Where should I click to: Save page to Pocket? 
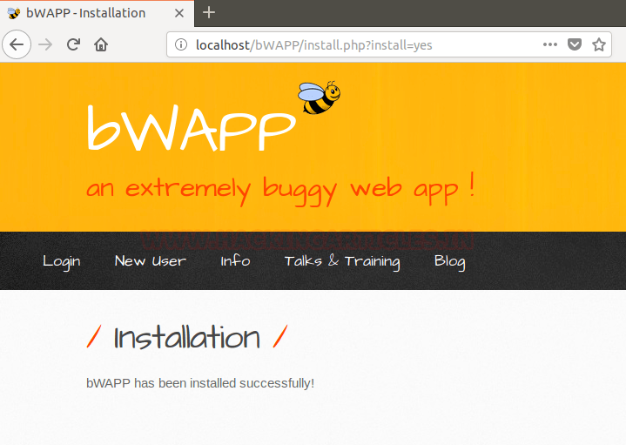(x=575, y=44)
